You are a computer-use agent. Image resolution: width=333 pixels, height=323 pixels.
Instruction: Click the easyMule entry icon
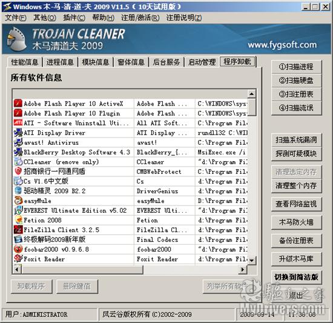(x=18, y=201)
